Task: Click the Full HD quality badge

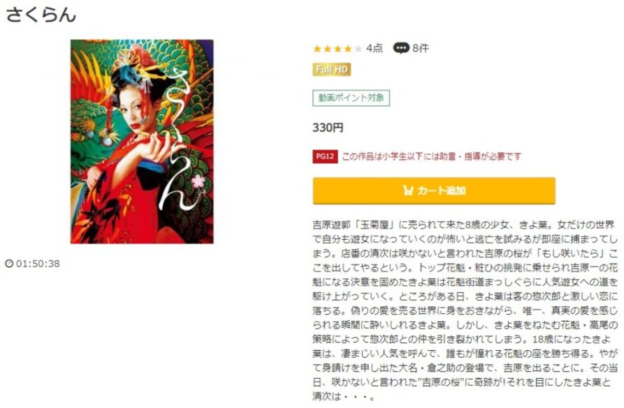Action: click(331, 70)
